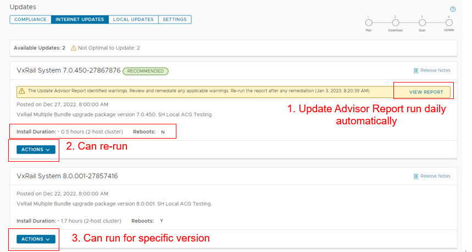Switch to the Settings tab

pyautogui.click(x=175, y=19)
